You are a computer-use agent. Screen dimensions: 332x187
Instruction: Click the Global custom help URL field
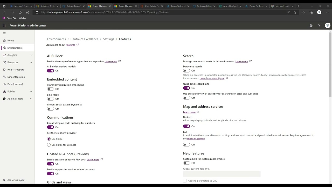pyautogui.click(x=222, y=174)
